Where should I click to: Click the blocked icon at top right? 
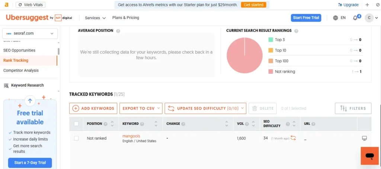[x=378, y=5]
